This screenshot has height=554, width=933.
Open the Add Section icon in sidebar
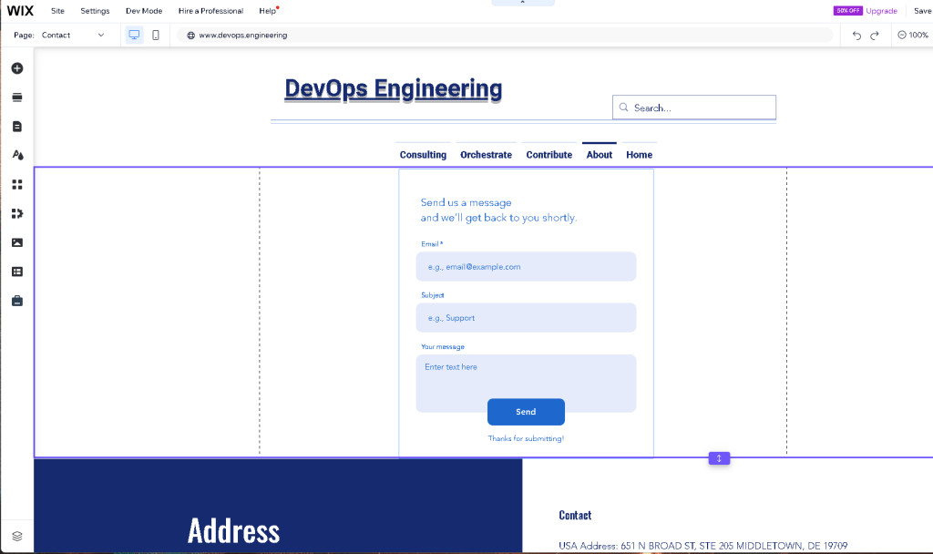pyautogui.click(x=17, y=97)
